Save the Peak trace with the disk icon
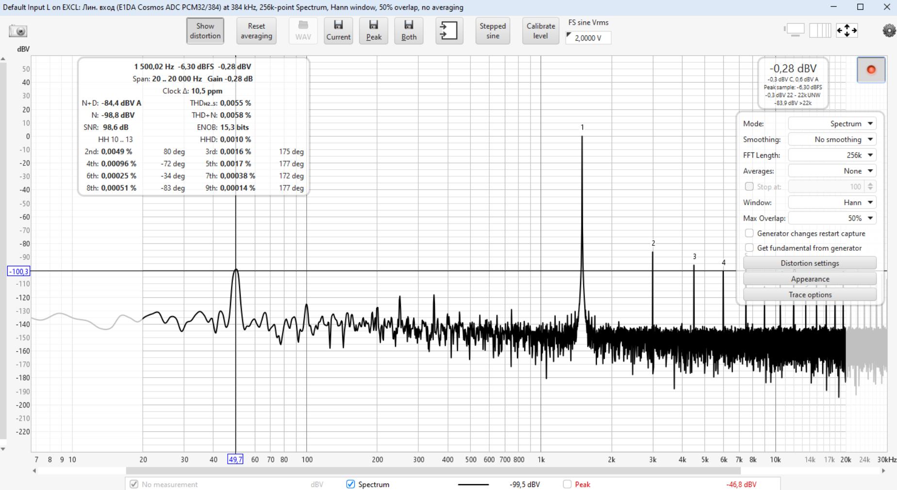Screen dimensions: 897x490 click(x=374, y=31)
